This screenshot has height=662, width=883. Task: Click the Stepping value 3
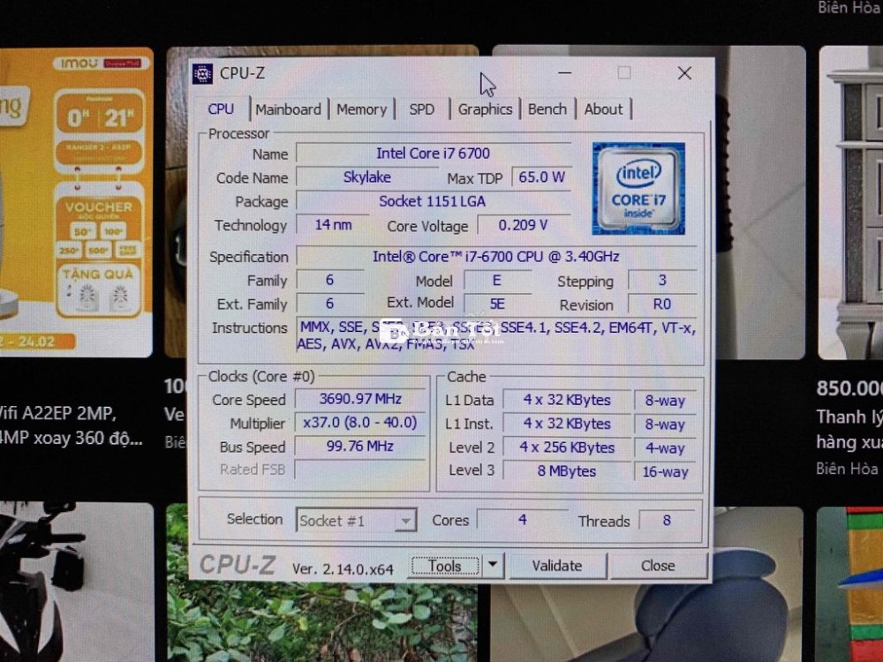662,281
